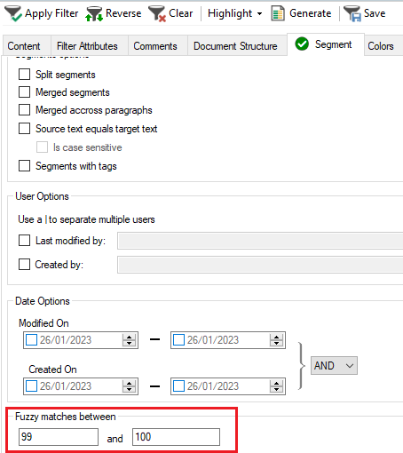
Task: Enable the Last modified by checkbox
Action: 24,241
